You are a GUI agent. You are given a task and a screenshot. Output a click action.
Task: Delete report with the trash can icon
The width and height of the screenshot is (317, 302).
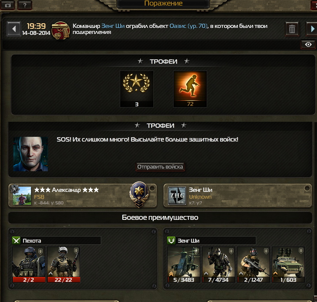click(292, 29)
